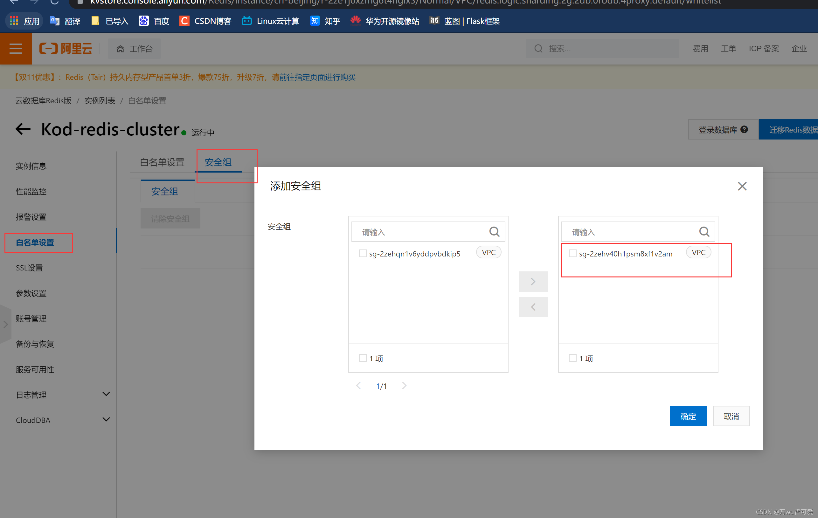818x518 pixels.
Task: Open 企业 in the top bar
Action: tap(799, 49)
